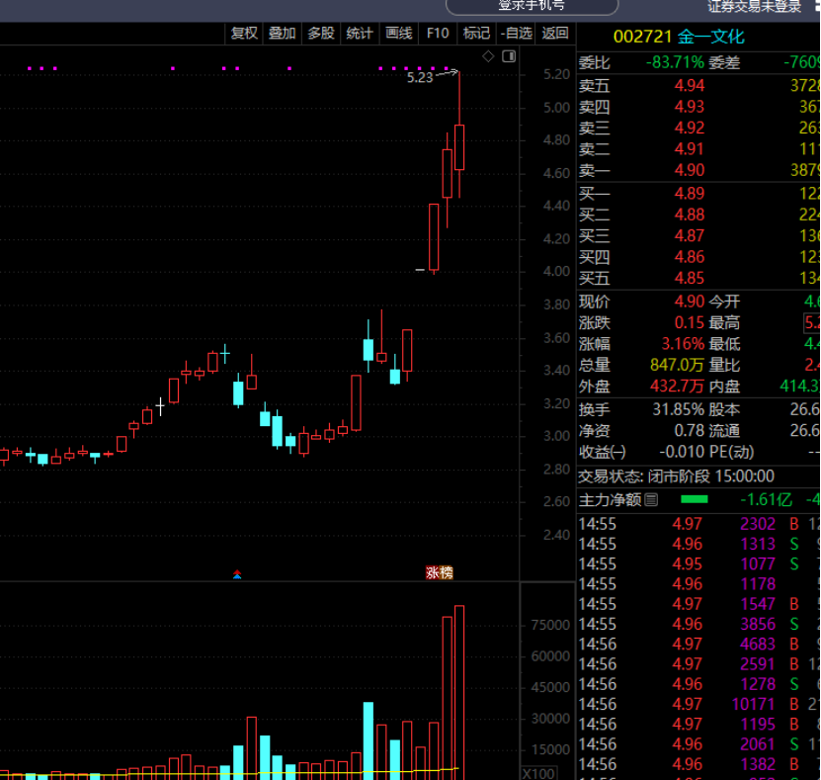
Task: Click the 交易状态 闭市阶段 status line
Action: point(676,477)
